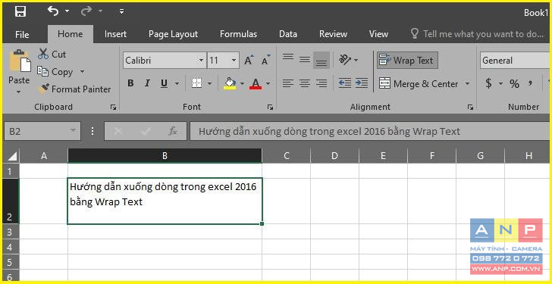Toggle Bold formatting
The height and width of the screenshot is (284, 552).
[x=130, y=83]
